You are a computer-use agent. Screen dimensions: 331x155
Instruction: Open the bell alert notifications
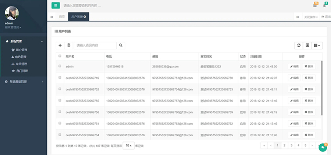pyautogui.click(x=325, y=5)
